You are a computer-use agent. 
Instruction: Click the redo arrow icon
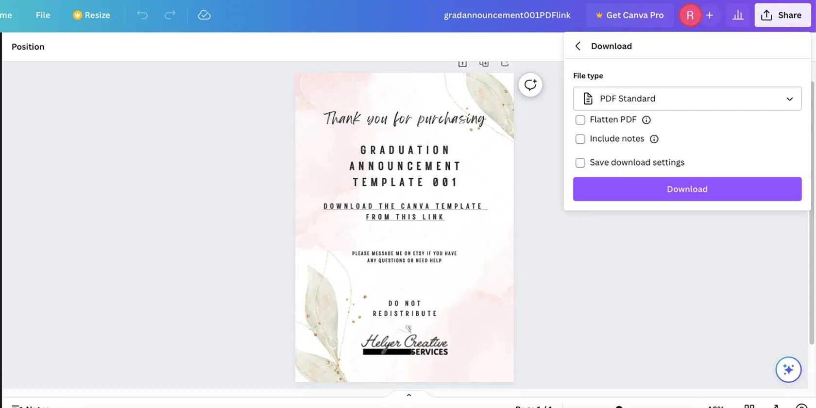coord(170,15)
